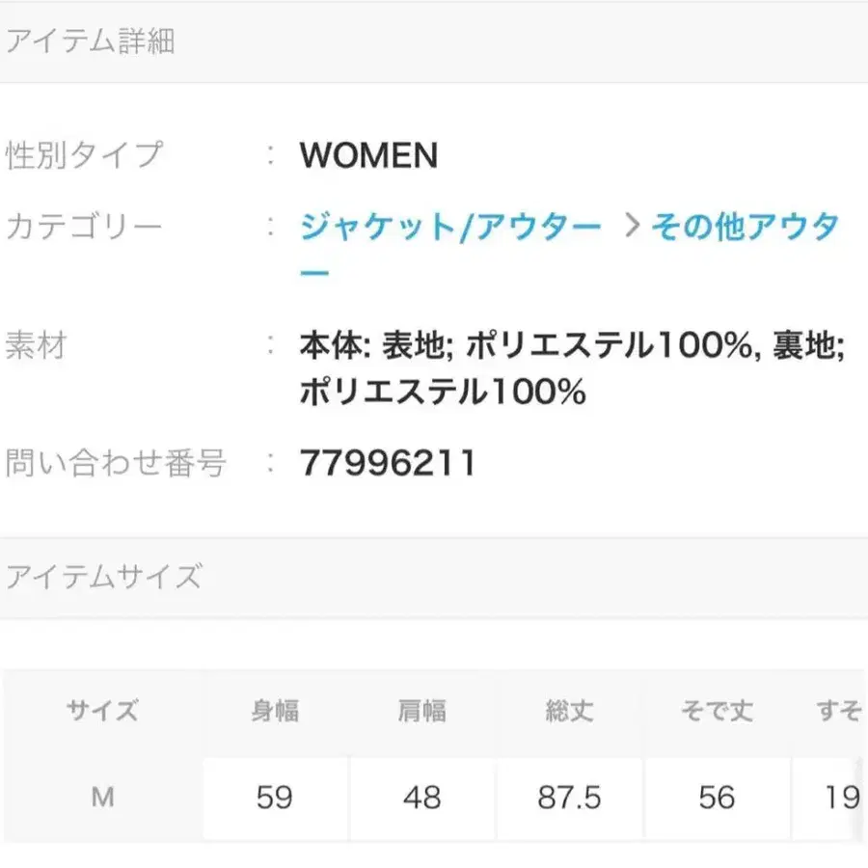Open the その他アウター subcategory link
Viewport: 868px width, 868px height.
745,227
